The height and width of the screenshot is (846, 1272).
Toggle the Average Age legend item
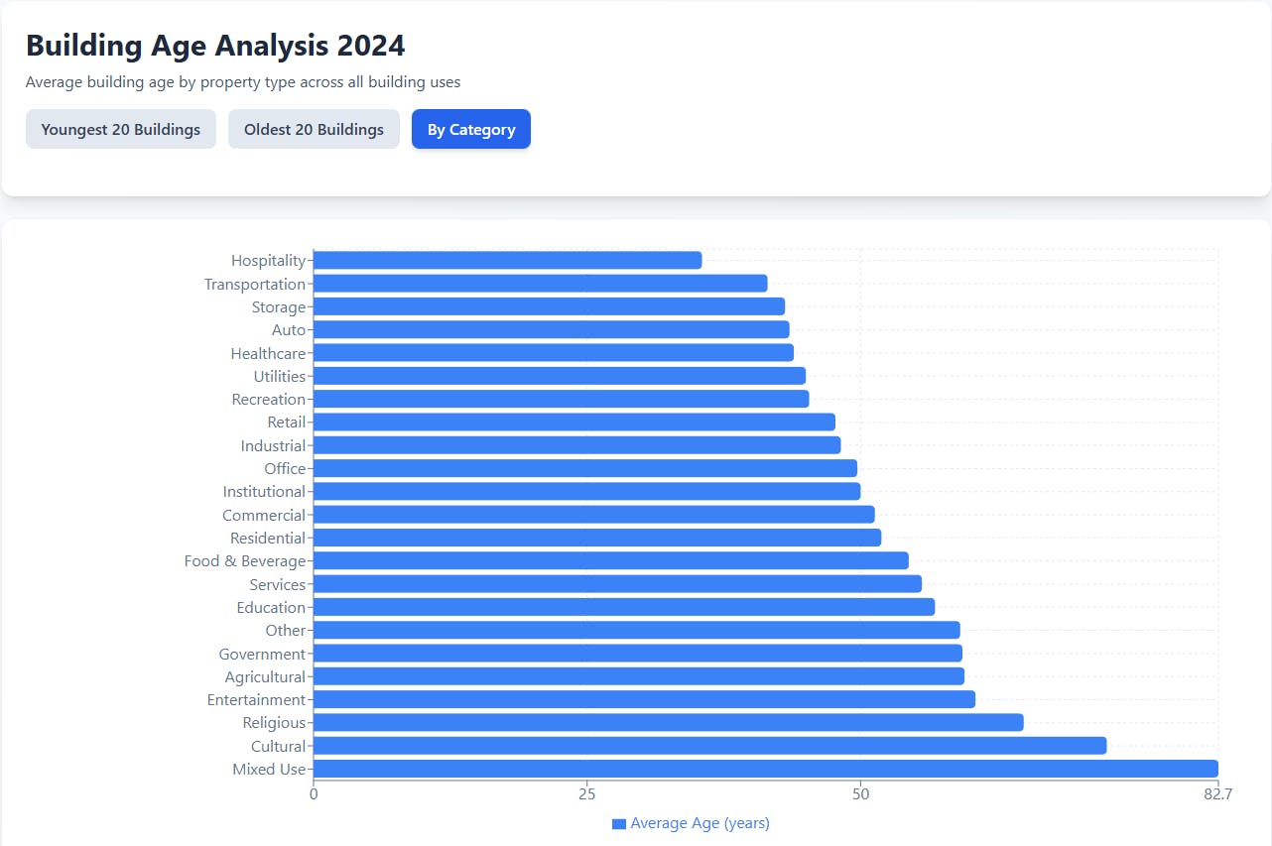point(700,823)
